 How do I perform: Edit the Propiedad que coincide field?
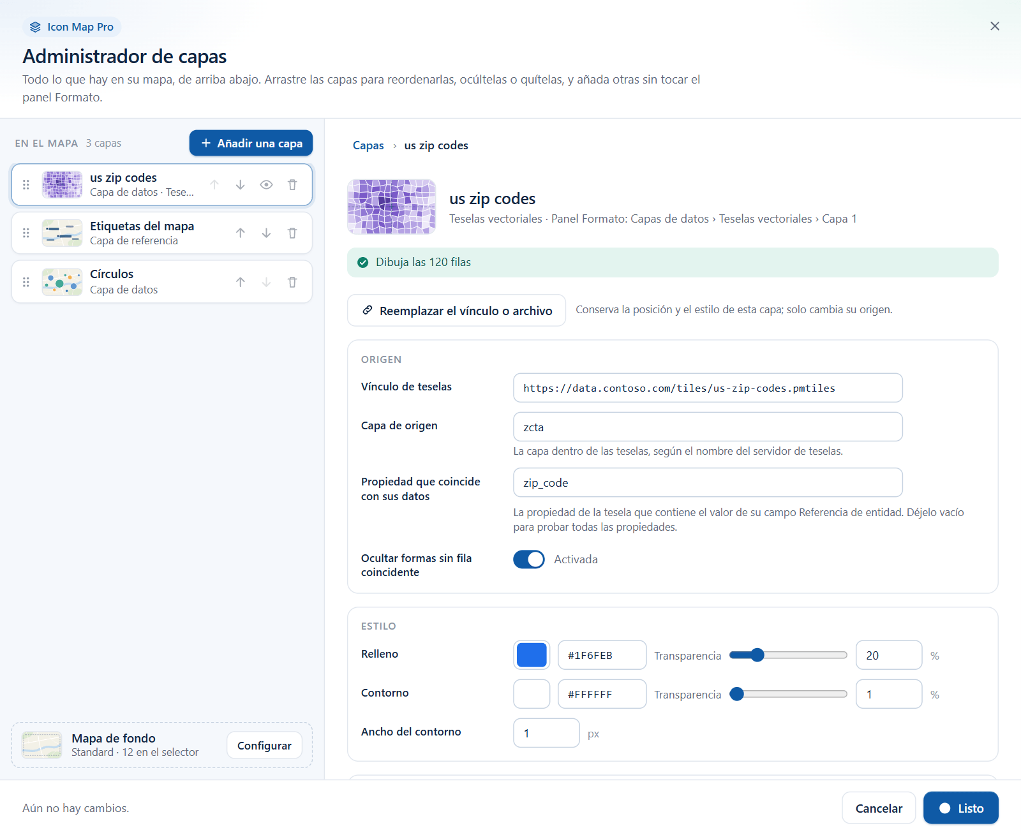pos(708,482)
